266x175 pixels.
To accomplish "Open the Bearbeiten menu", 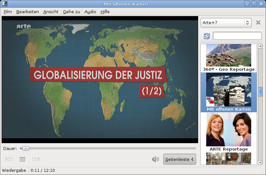I will coord(27,12).
